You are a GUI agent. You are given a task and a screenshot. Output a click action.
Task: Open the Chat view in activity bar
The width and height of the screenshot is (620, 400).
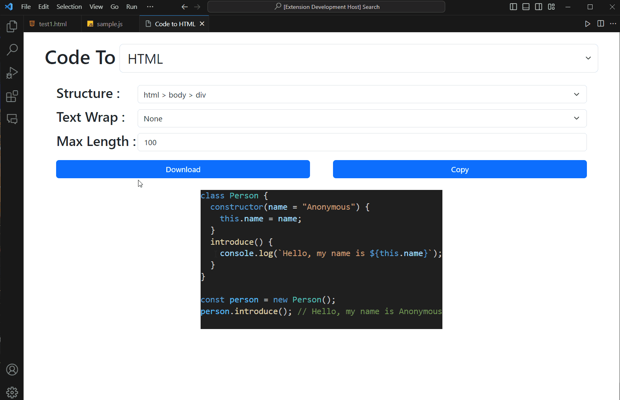point(12,119)
